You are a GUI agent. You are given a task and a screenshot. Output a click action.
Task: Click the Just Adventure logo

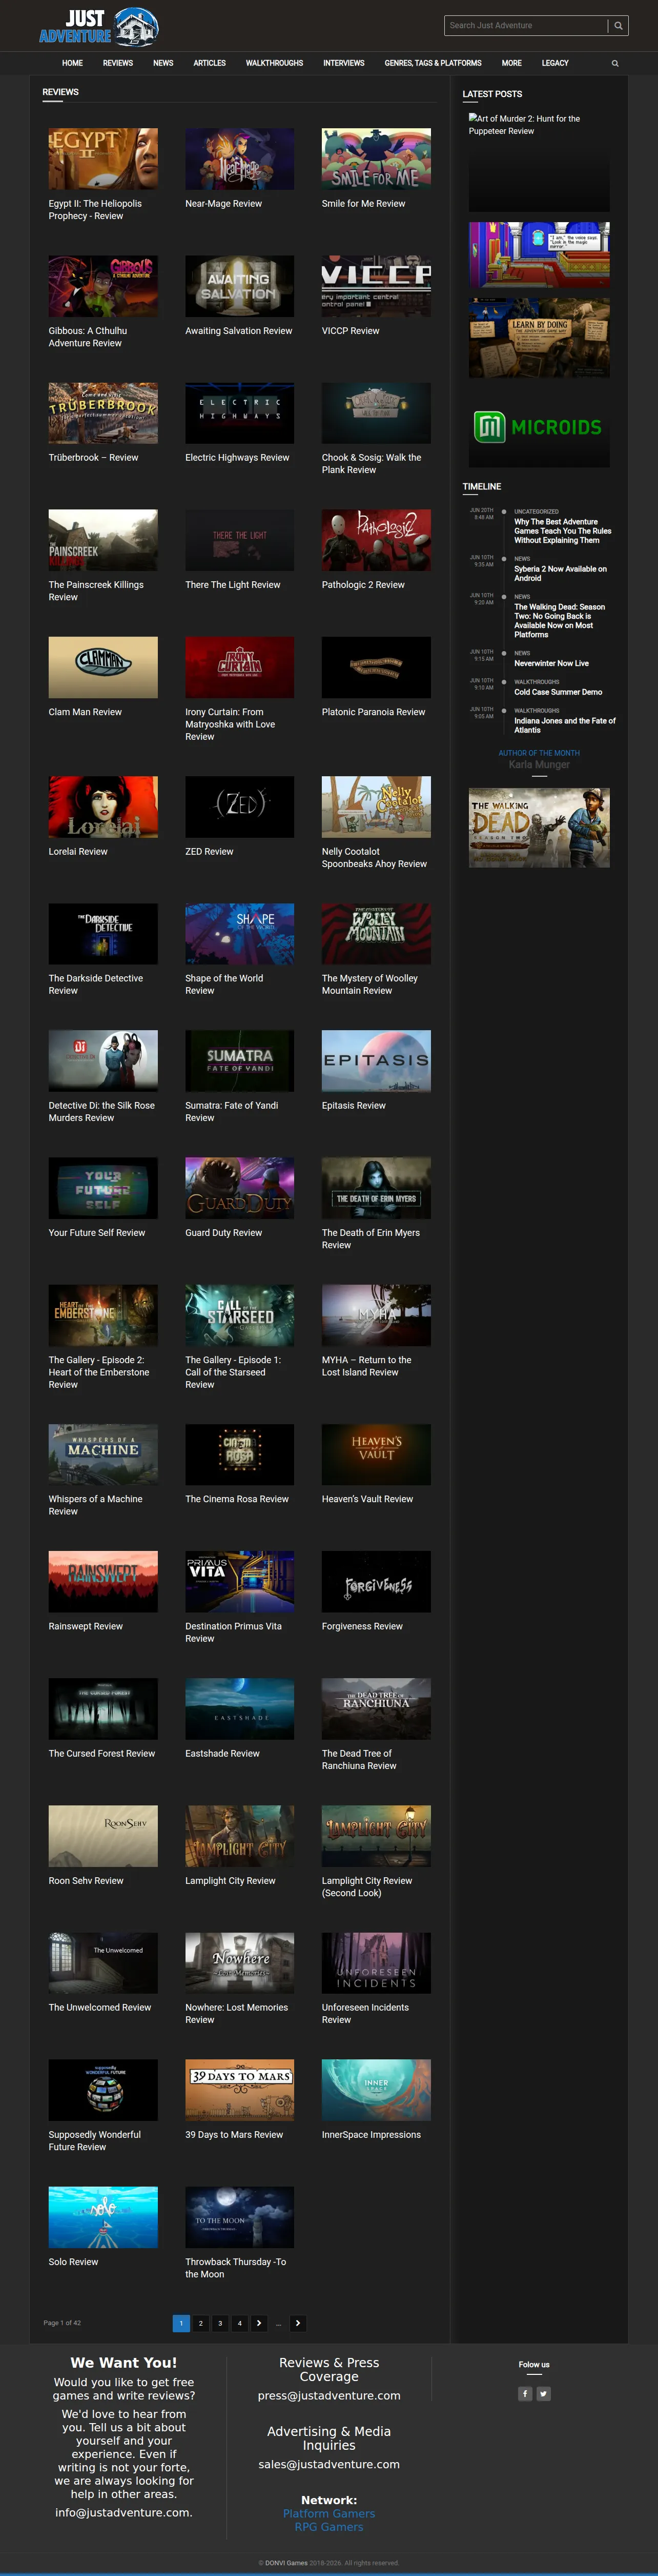[99, 27]
